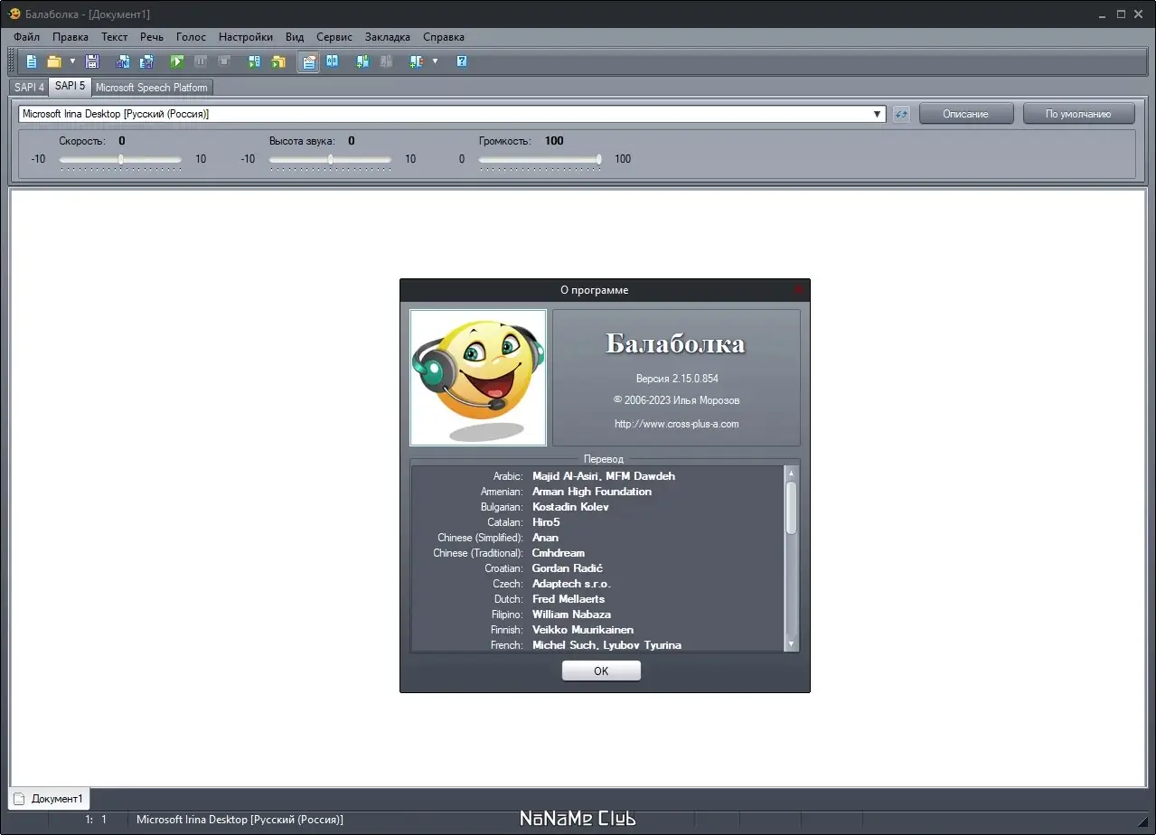Click the translators list scrollbar thumb
Viewport: 1156px width, 835px height.
point(791,507)
